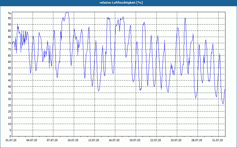Click the y-axis value 35
The image size is (237, 148).
point(9,93)
